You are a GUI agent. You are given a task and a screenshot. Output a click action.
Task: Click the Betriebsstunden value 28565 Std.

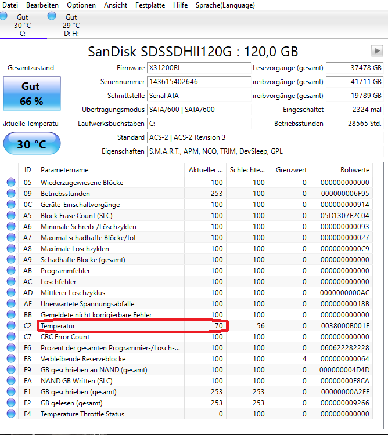(x=355, y=123)
